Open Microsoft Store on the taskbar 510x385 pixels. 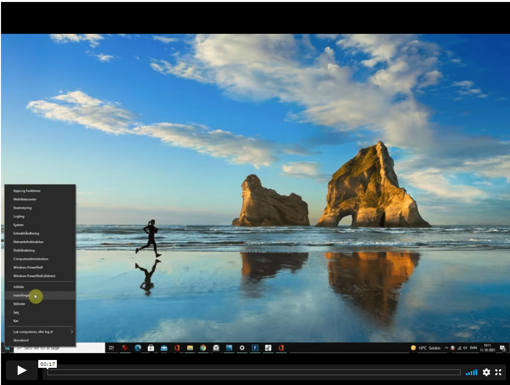pos(151,348)
